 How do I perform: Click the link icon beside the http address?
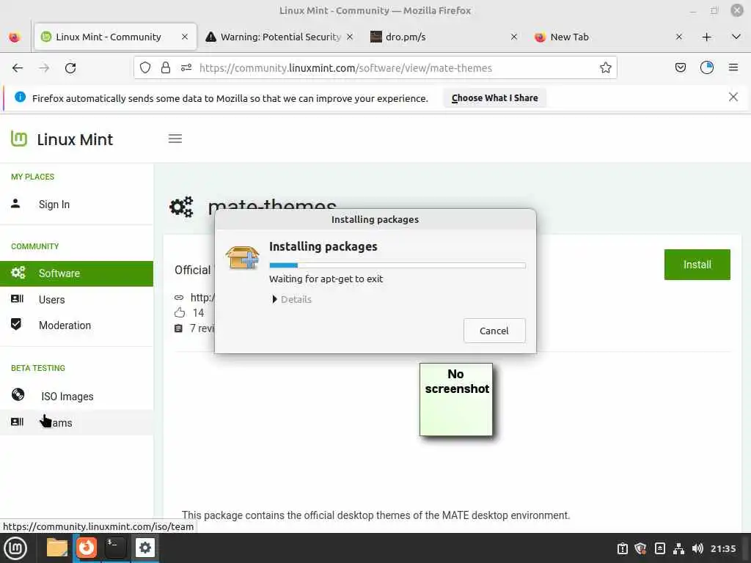(x=179, y=298)
